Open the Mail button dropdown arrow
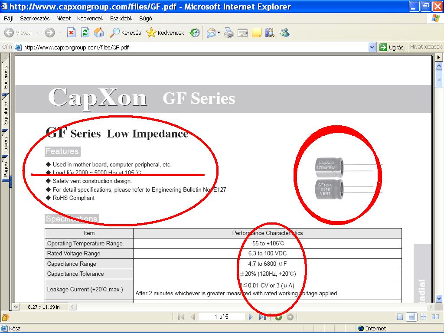The width and height of the screenshot is (444, 333). click(219, 33)
